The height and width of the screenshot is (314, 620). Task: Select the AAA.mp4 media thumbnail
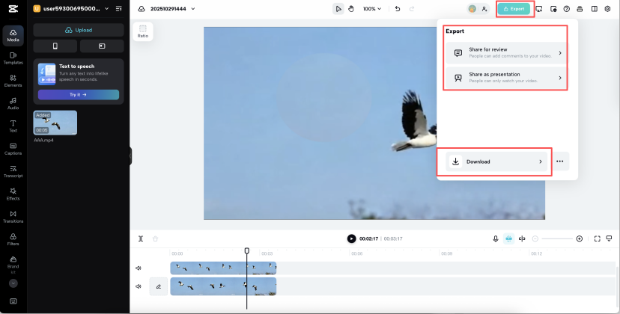(x=55, y=123)
